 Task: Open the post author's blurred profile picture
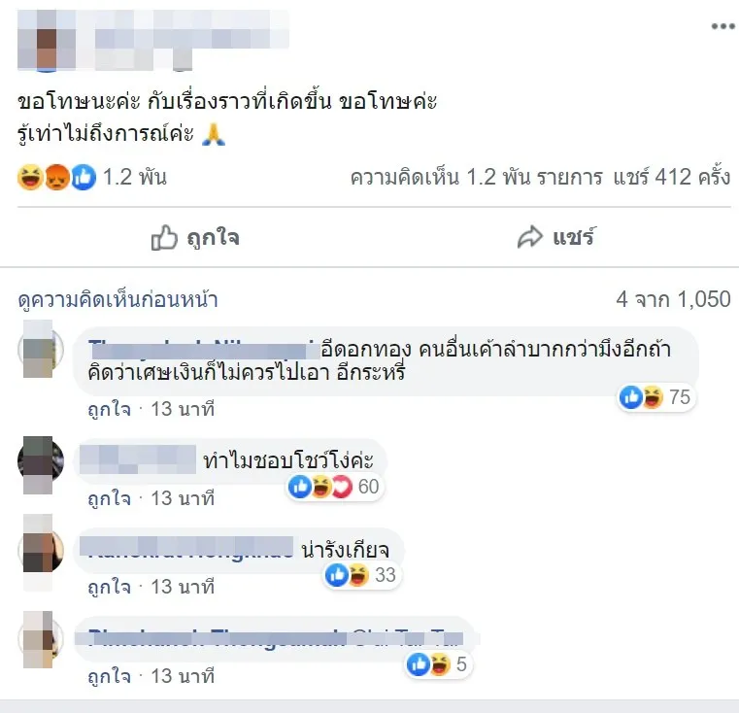pos(47,42)
